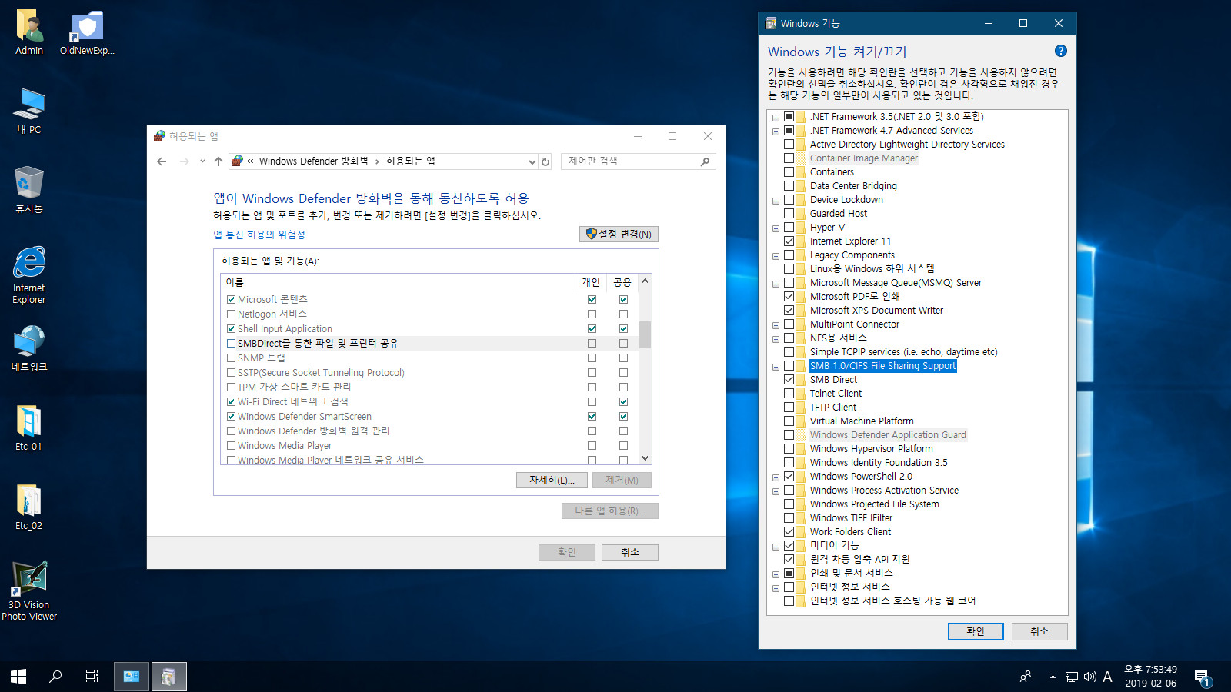Check SMB 1.0/CIFS File Sharing Support box
This screenshot has height=692, width=1231.
coord(789,366)
